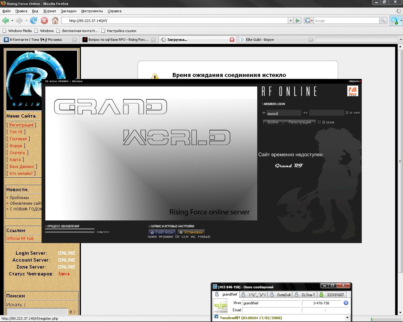Open the 'Регистрация' link in the site menu
403x322 pixels.
pos(21,125)
